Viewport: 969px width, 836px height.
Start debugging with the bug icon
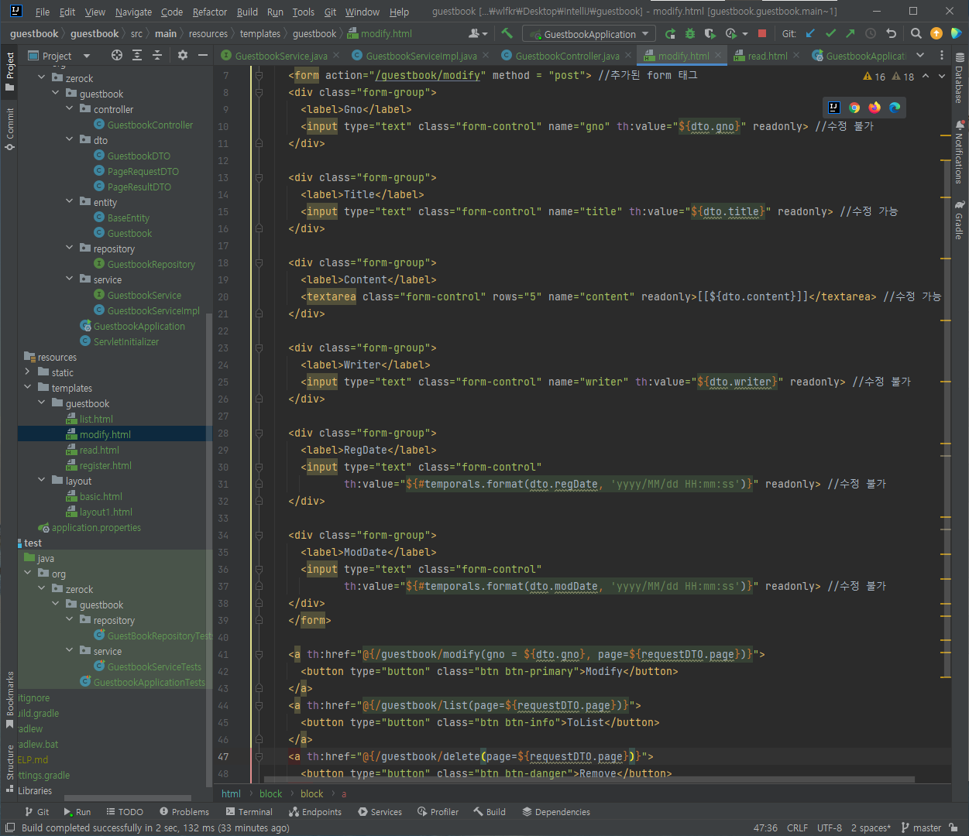coord(690,33)
